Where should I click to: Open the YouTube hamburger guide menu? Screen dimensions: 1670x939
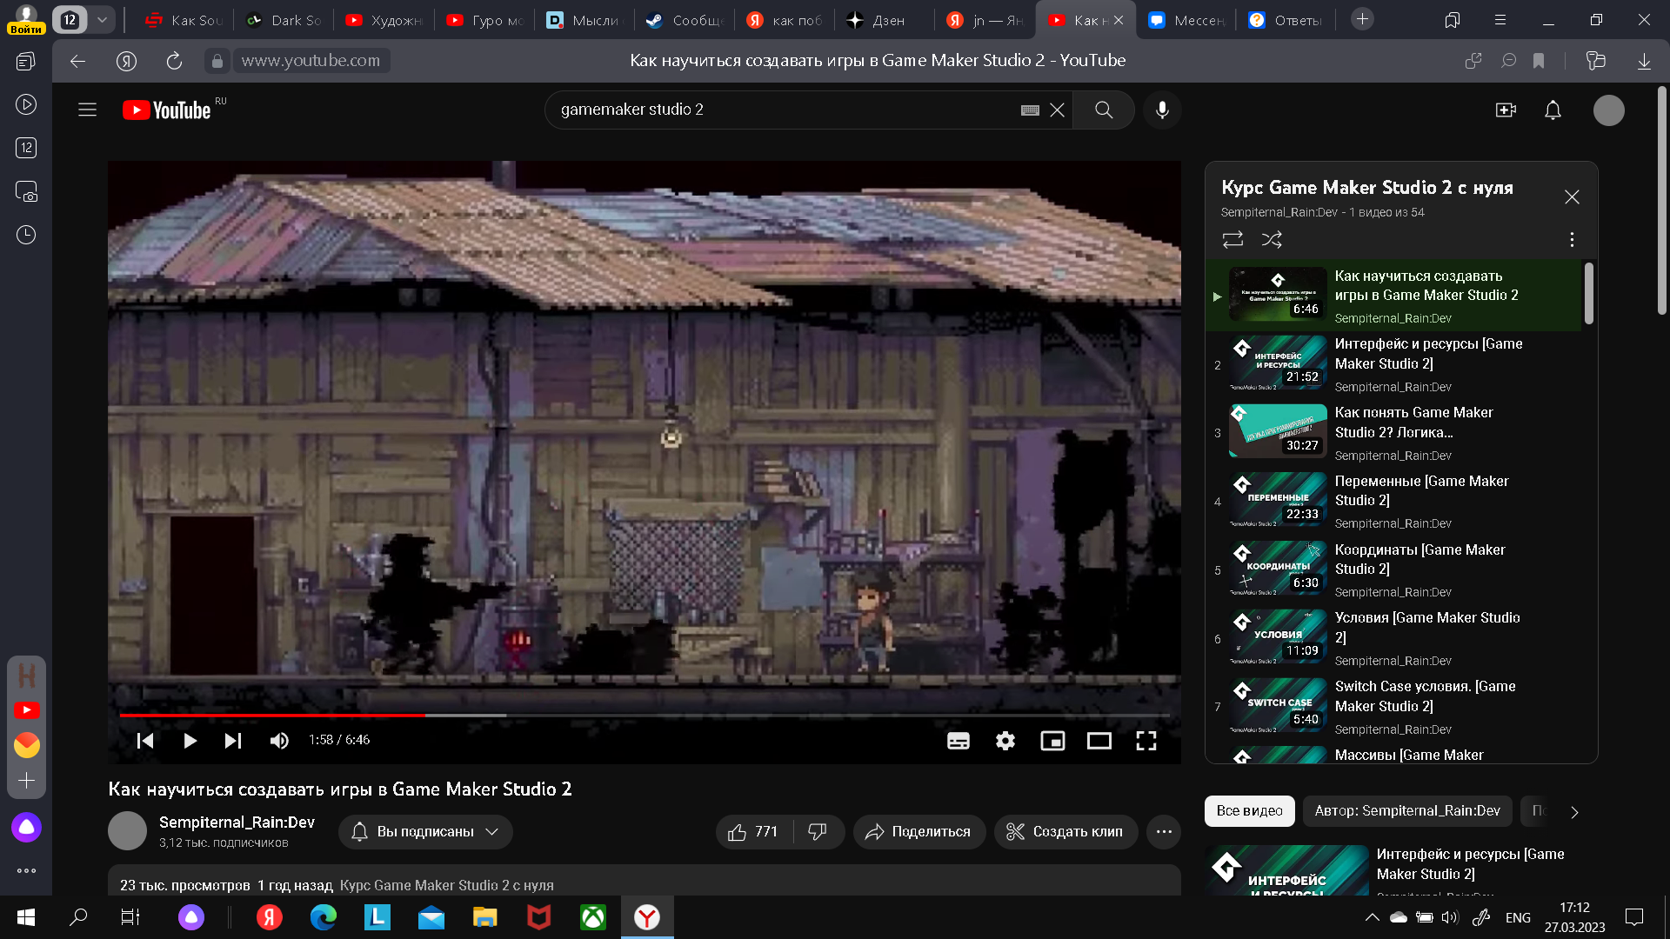coord(87,110)
